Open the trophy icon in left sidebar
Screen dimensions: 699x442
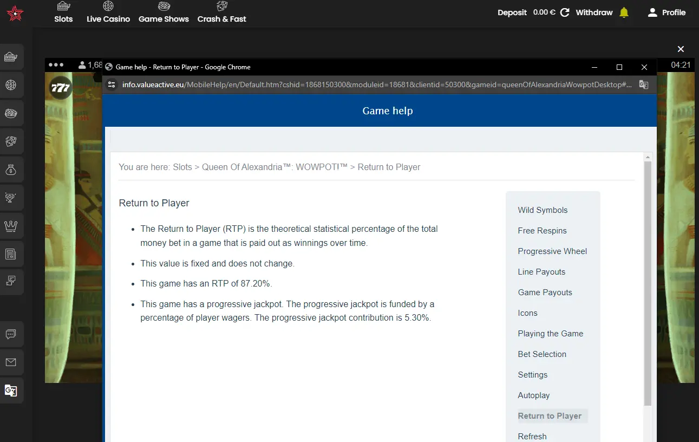click(11, 198)
